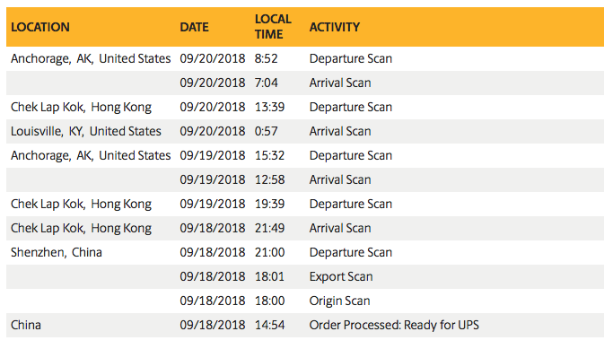Image resolution: width=613 pixels, height=349 pixels.
Task: Select the China location in last row
Action: coord(26,325)
